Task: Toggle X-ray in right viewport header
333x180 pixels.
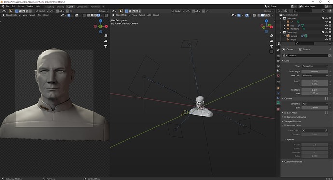Action: [255, 15]
